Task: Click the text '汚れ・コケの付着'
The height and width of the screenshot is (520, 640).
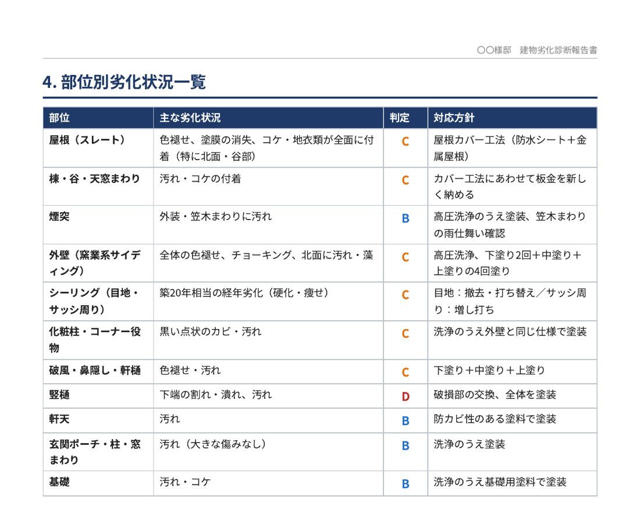Action: (x=200, y=179)
